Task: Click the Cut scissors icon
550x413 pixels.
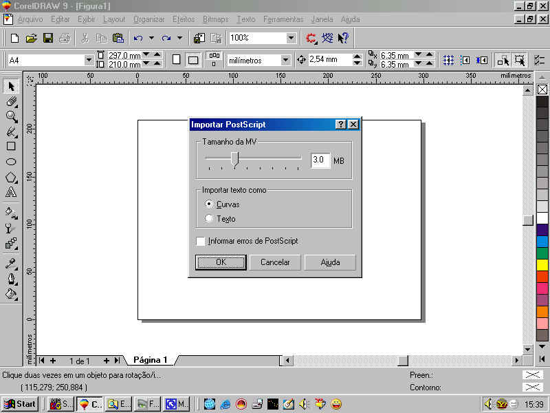Action: (x=85, y=38)
